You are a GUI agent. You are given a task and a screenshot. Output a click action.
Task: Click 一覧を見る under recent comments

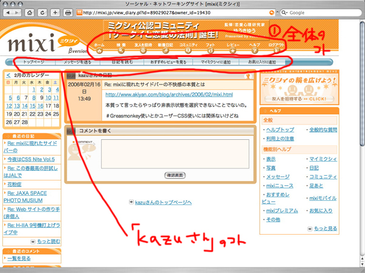coord(19,258)
